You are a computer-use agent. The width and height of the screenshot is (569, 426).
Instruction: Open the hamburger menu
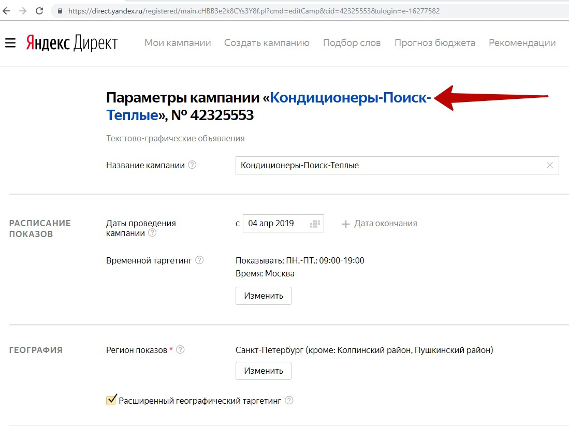click(10, 43)
